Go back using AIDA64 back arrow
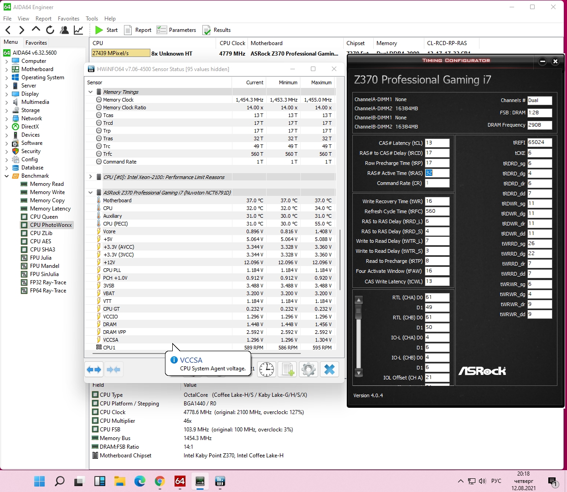Viewport: 567px width, 492px height. [x=8, y=30]
